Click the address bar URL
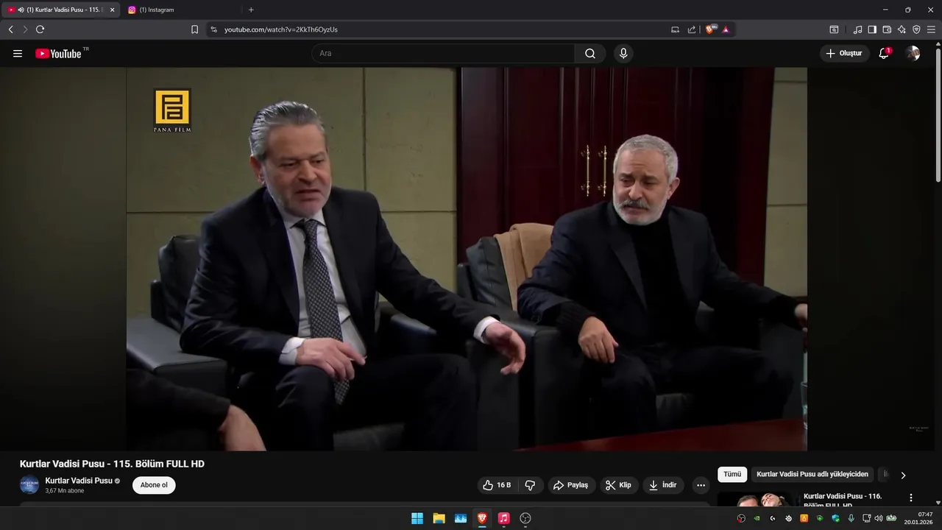Image resolution: width=942 pixels, height=530 pixels. point(281,29)
